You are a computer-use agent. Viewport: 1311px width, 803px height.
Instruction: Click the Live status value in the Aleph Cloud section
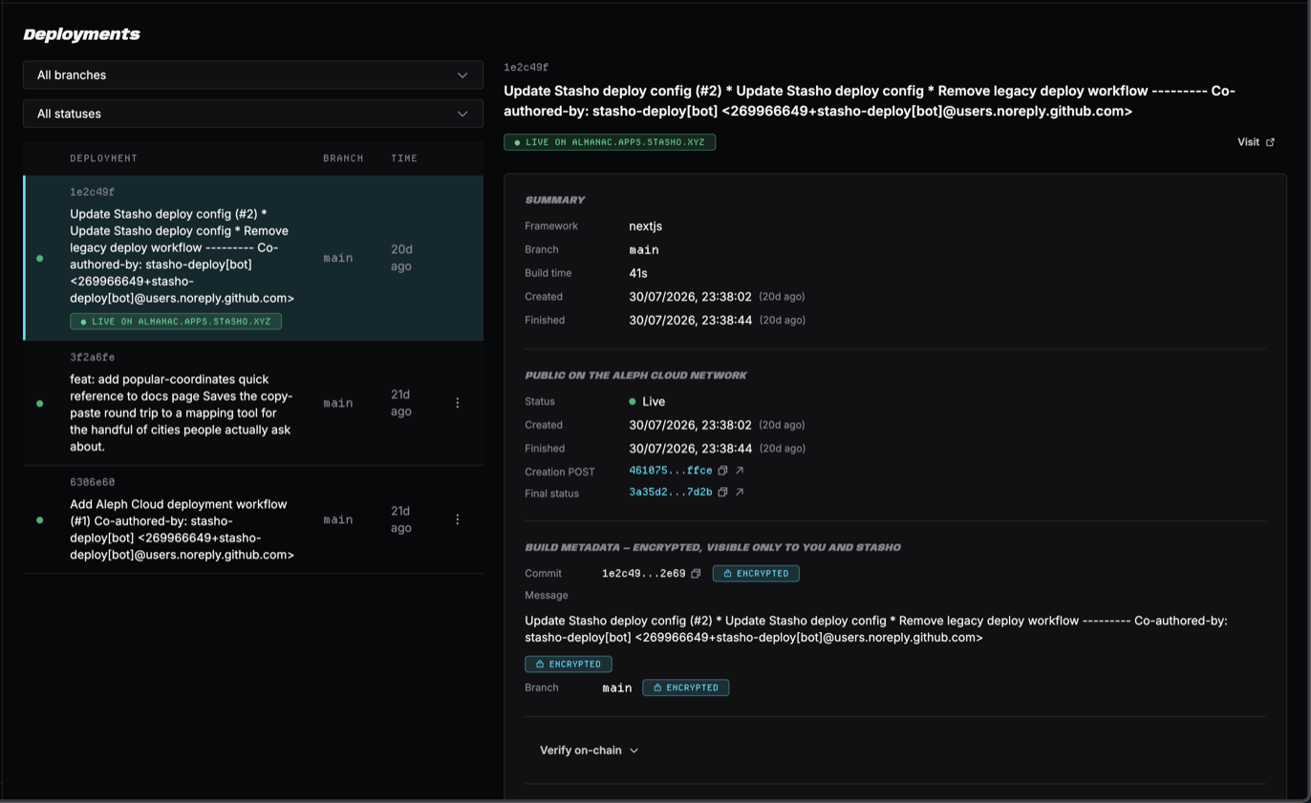(647, 402)
